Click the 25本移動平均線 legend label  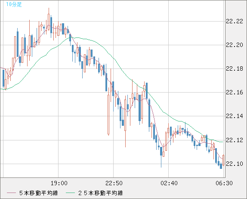point(101,193)
